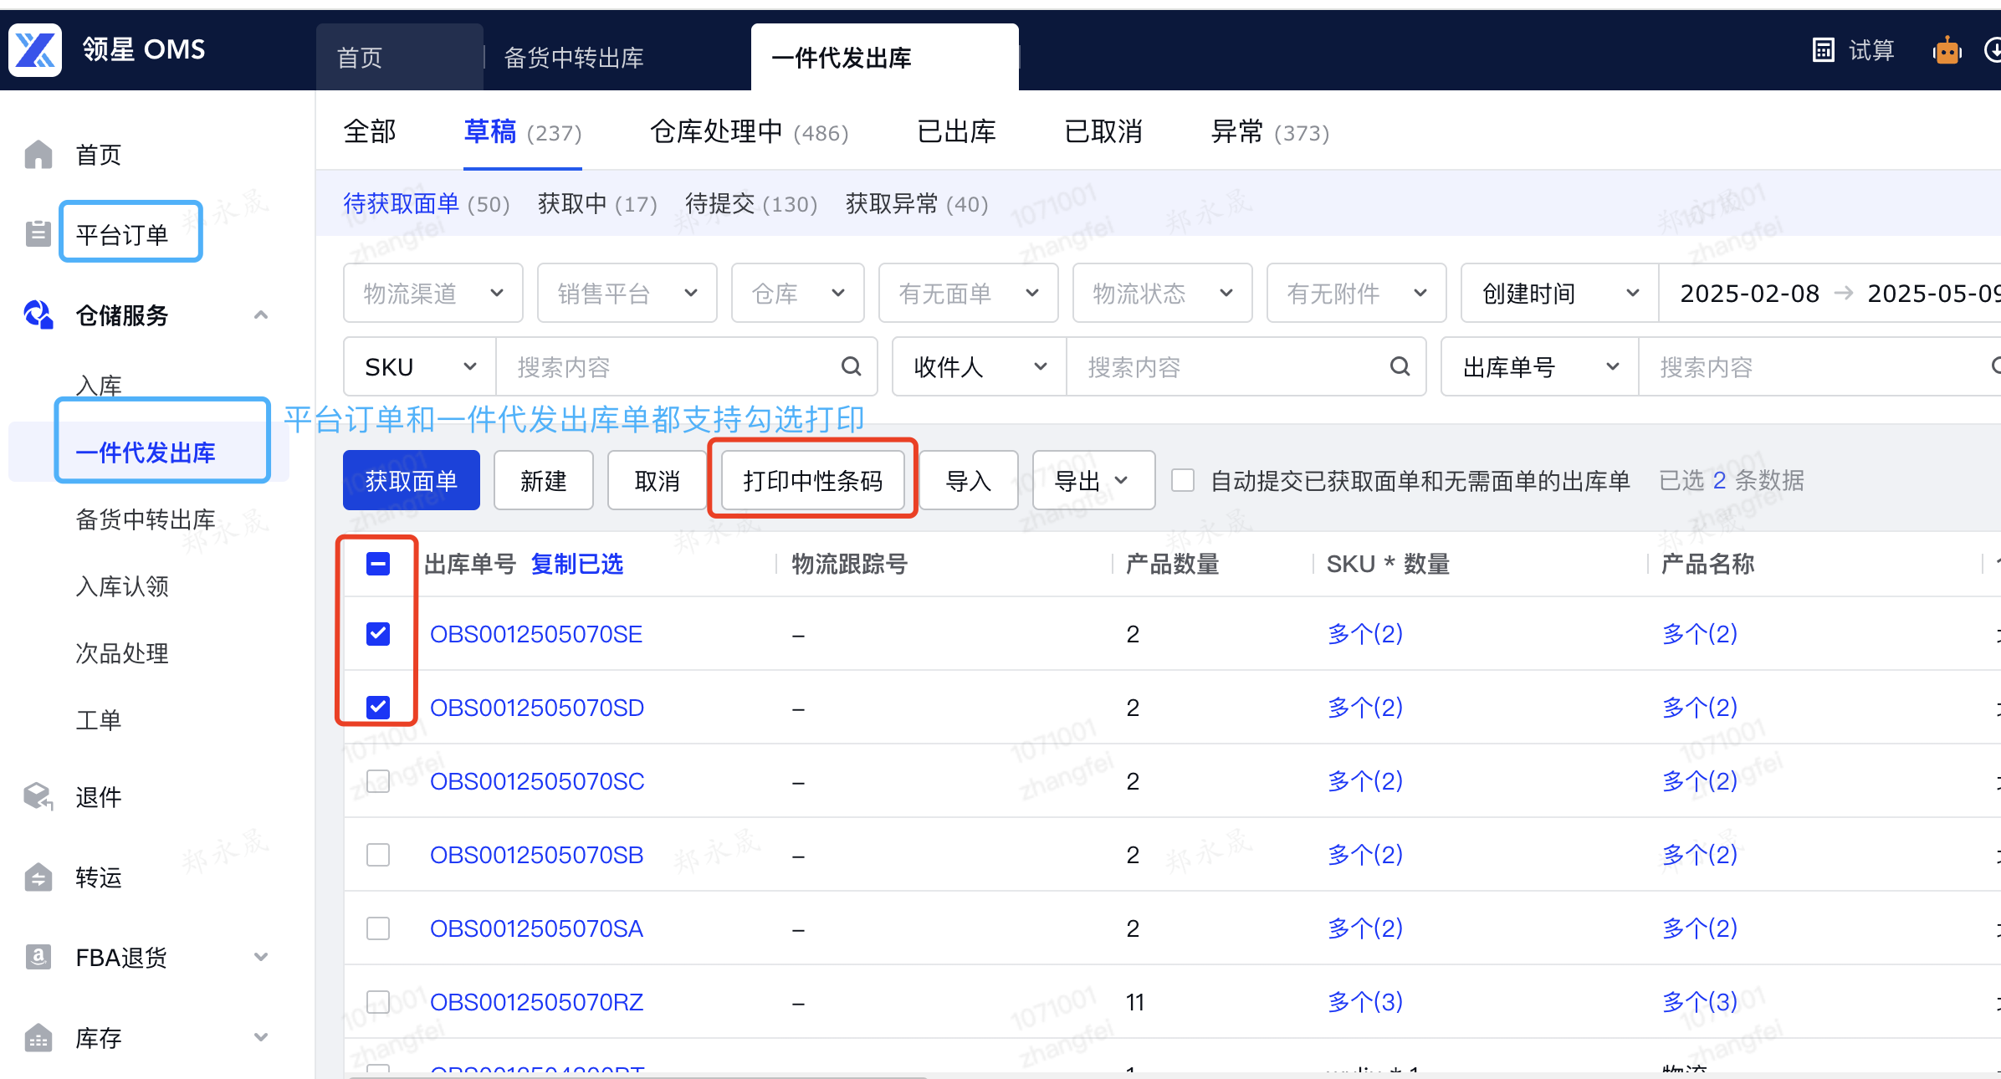This screenshot has width=2001, height=1079.
Task: Open the 有无附件 dropdown
Action: pyautogui.click(x=1357, y=293)
